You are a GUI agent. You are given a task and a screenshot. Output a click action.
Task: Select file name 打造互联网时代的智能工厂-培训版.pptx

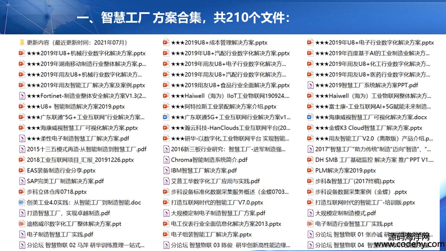click(365, 203)
